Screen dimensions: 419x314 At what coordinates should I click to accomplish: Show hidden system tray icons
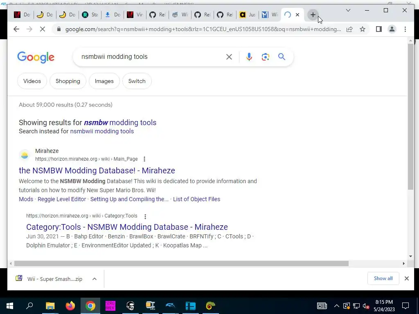click(336, 306)
